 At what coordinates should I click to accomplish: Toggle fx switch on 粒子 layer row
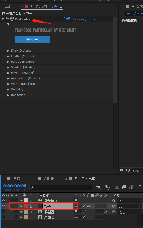[88, 206]
